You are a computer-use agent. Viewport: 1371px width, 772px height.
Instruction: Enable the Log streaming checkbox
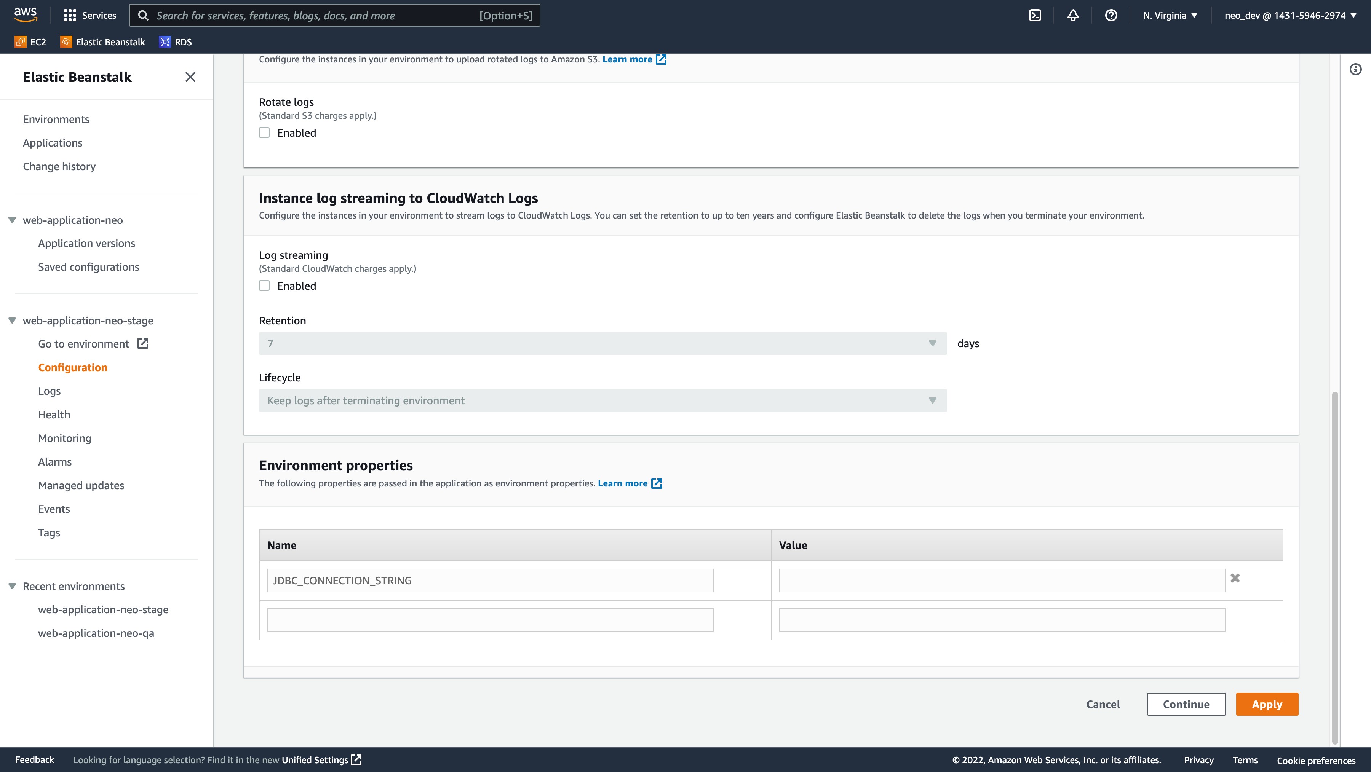coord(265,286)
